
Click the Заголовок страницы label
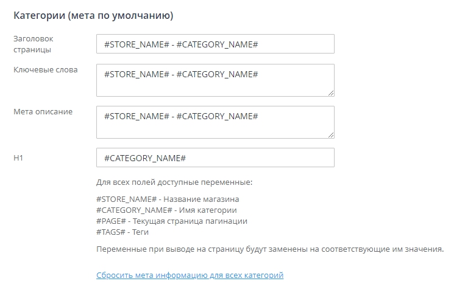[32, 44]
